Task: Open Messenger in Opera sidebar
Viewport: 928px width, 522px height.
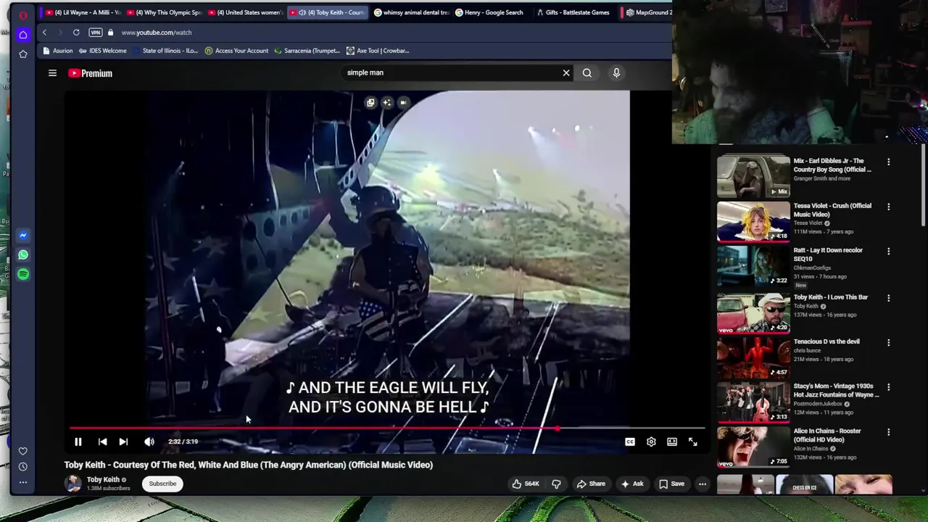Action: point(23,235)
